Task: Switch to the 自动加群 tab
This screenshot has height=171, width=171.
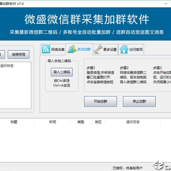Action: click(x=79, y=49)
